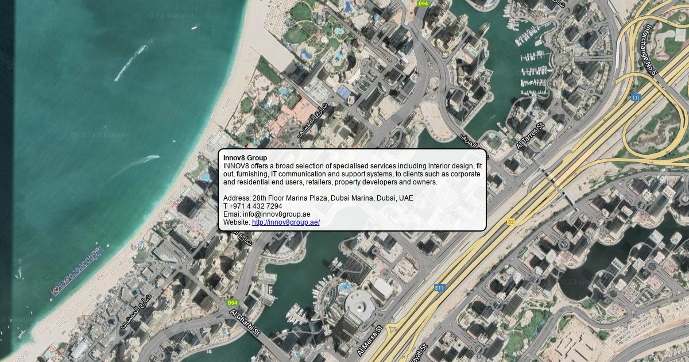Click the E11 road shield near Al Marsa St
Image resolution: width=689 pixels, height=362 pixels.
(x=440, y=287)
